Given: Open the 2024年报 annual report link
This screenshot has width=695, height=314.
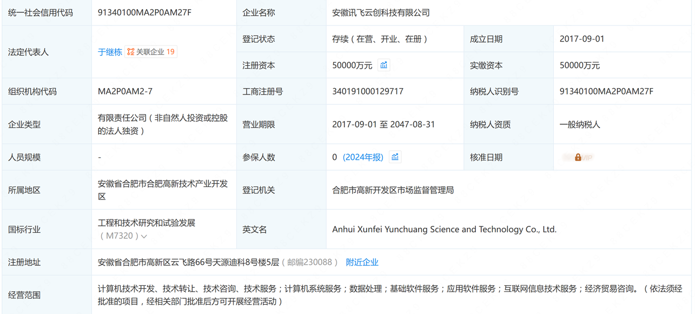Looking at the screenshot, I should [x=363, y=157].
